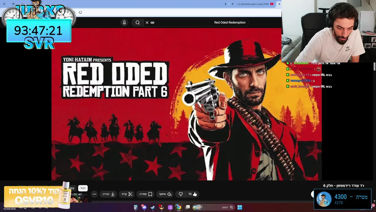Screen dimensions: 376x212
Task: Open the Windows Start menu
Action: coord(240,207)
